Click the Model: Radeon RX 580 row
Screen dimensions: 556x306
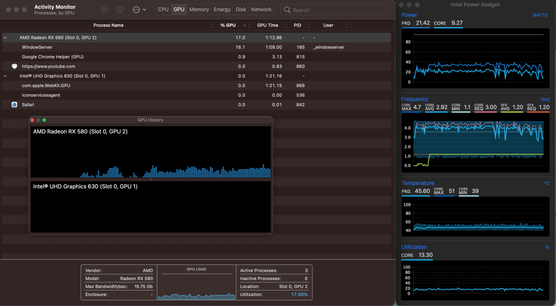pos(119,278)
